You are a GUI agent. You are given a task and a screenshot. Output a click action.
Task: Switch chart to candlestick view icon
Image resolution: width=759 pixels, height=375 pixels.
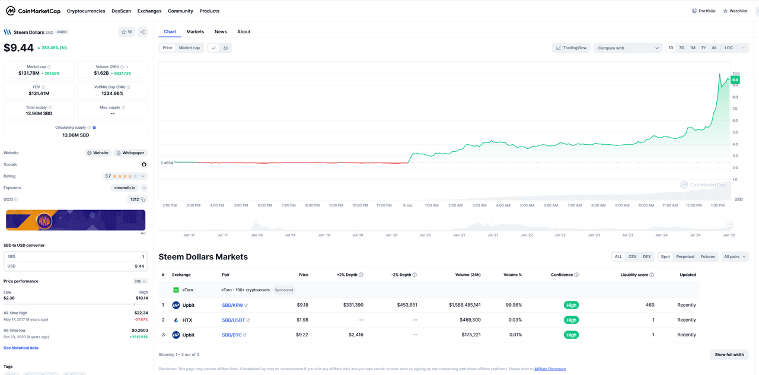226,48
